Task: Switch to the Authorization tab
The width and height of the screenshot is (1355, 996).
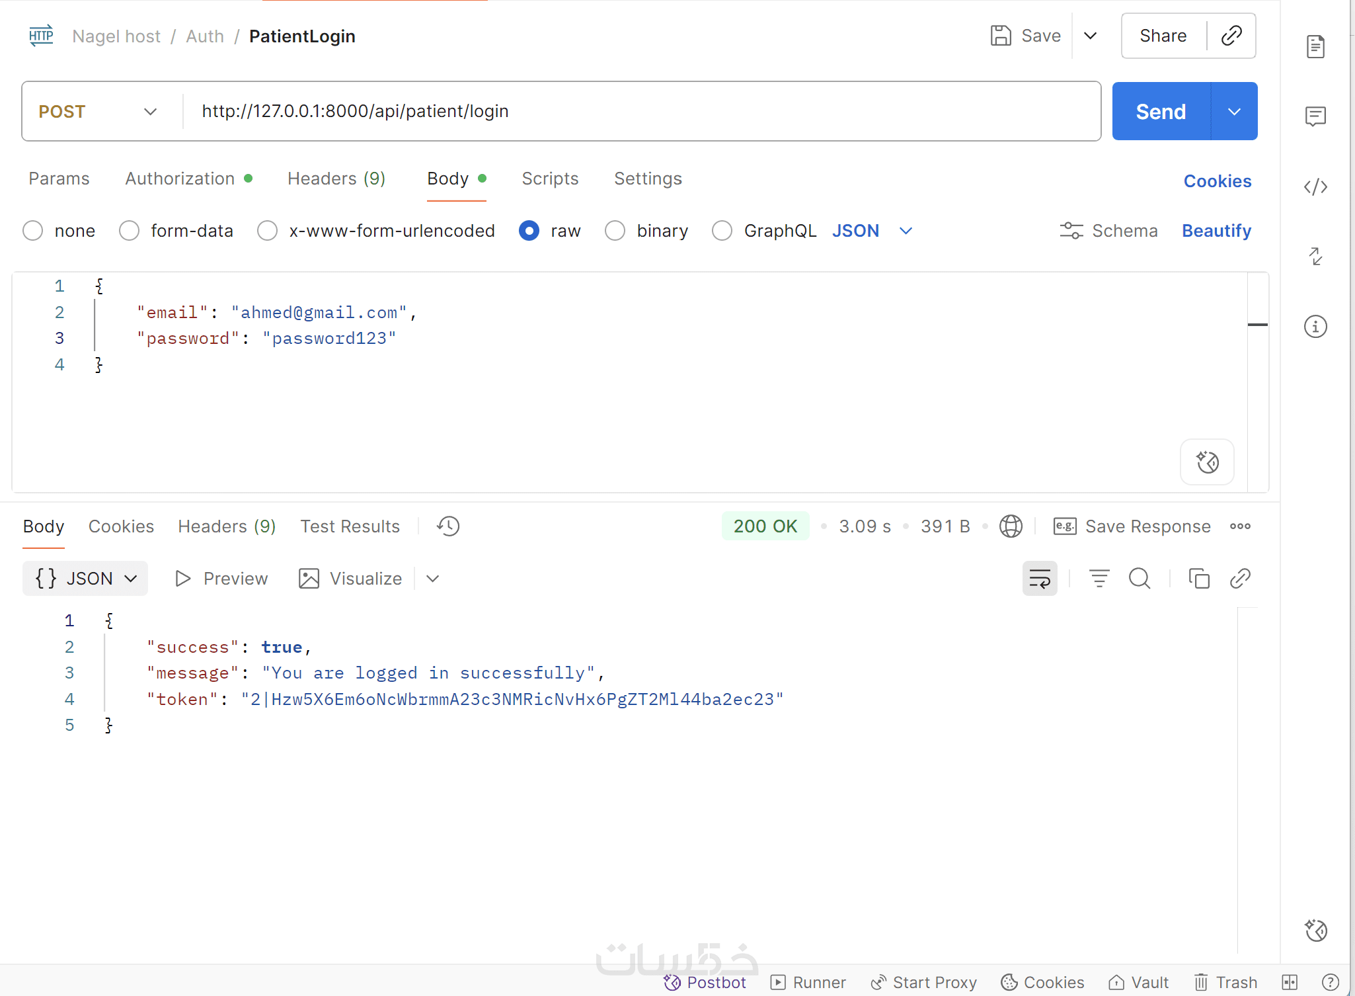Action: (180, 179)
